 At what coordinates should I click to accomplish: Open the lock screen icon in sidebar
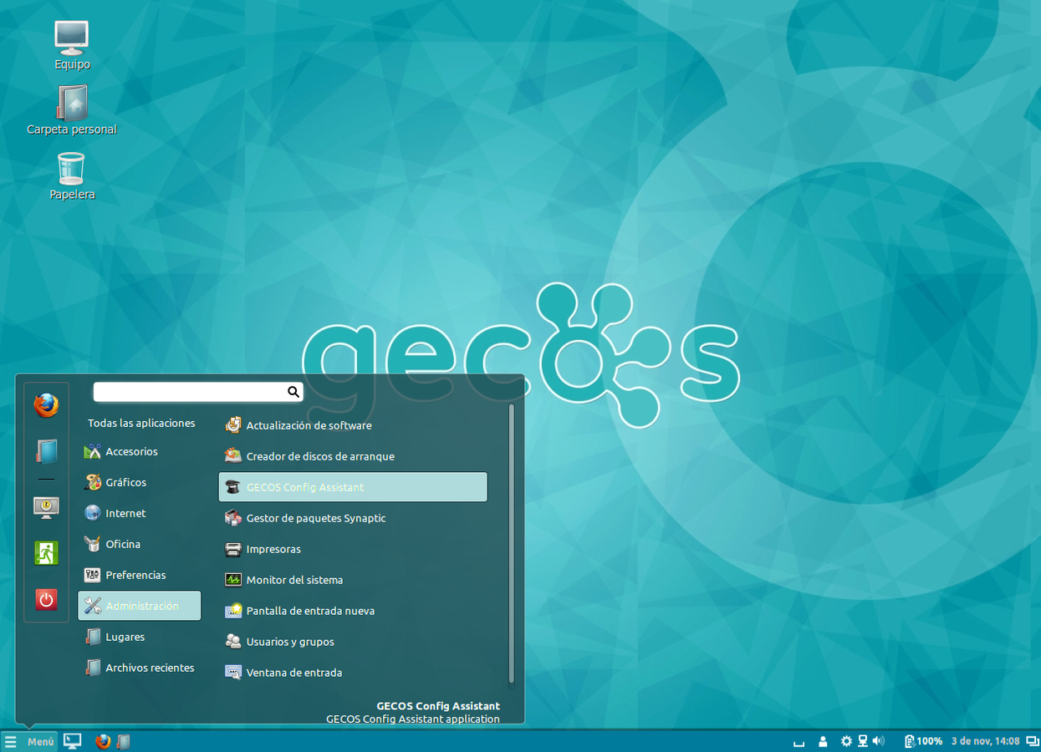tap(46, 506)
